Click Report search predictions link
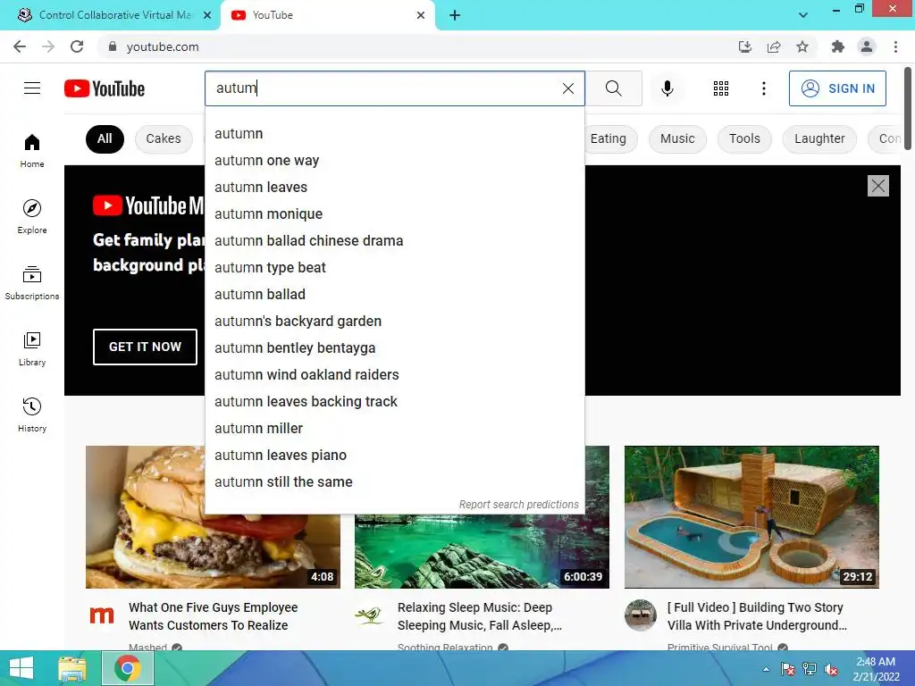Viewport: 915px width, 686px height. 518,505
